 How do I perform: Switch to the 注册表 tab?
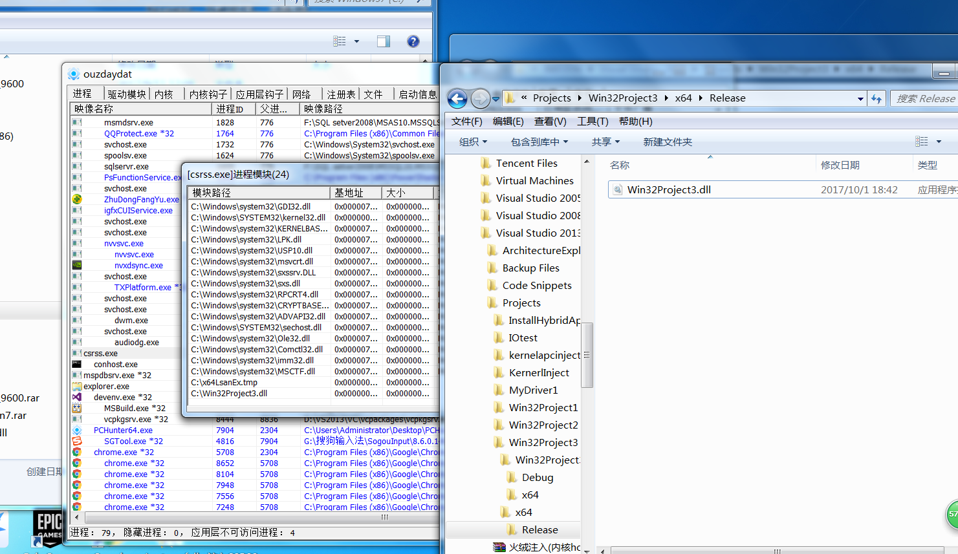341,94
